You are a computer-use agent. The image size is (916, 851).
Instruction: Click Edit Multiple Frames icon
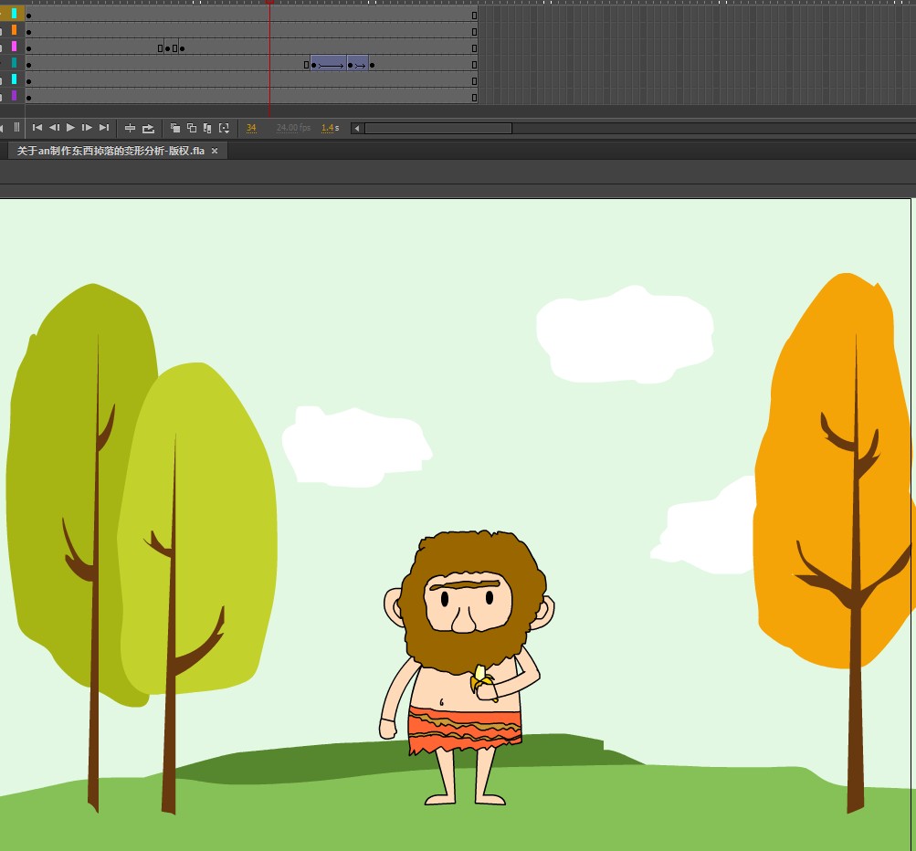pos(207,128)
